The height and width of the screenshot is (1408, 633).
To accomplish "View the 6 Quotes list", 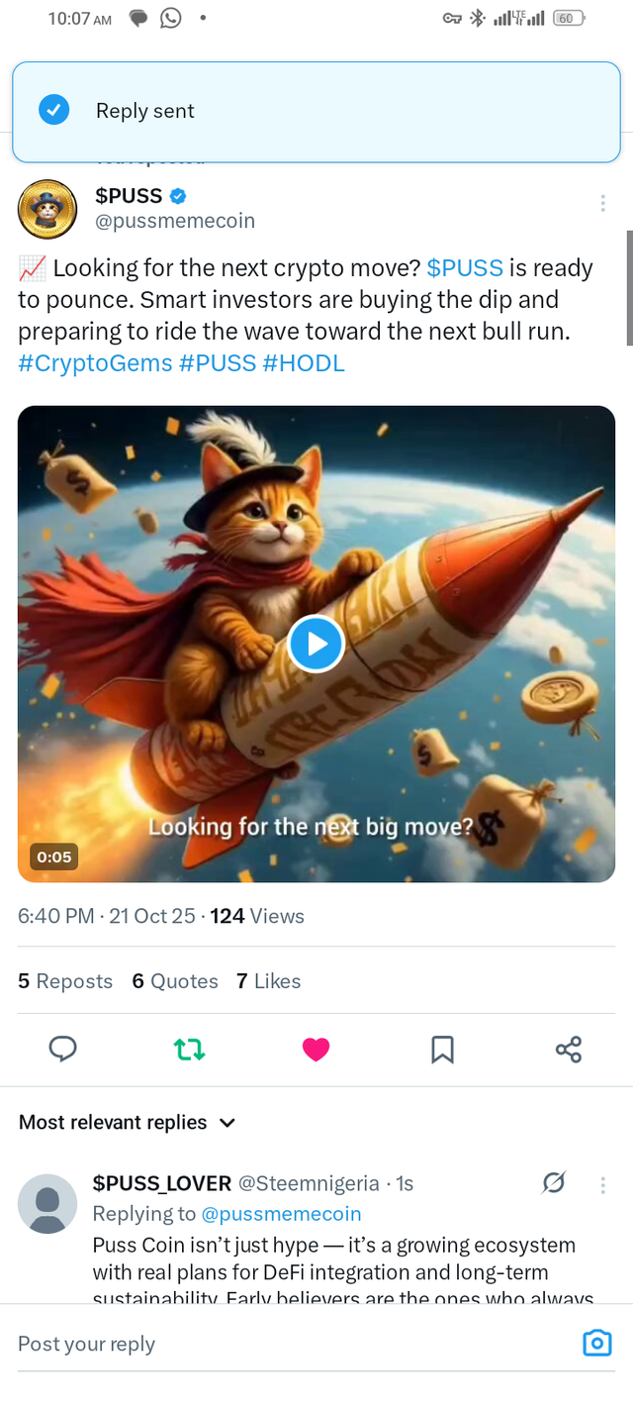I will pos(175,981).
